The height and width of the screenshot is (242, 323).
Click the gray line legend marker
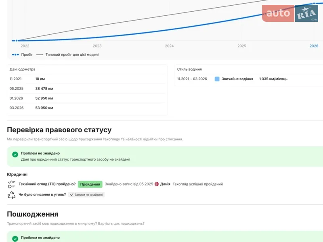point(40,54)
